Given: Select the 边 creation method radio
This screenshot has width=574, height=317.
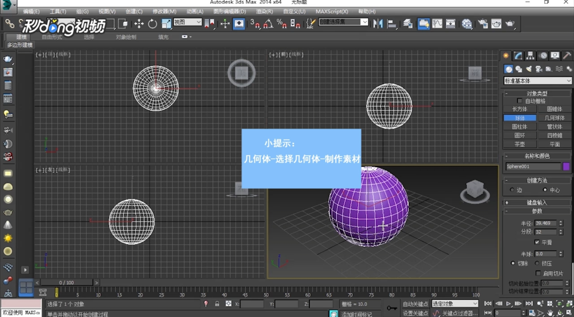Looking at the screenshot, I should pyautogui.click(x=513, y=190).
